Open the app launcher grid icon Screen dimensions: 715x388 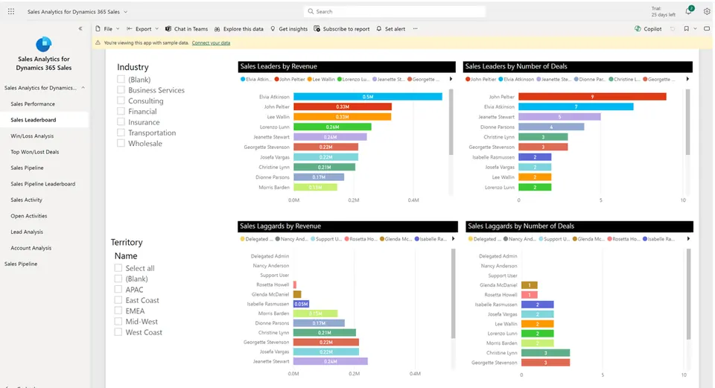tap(11, 11)
